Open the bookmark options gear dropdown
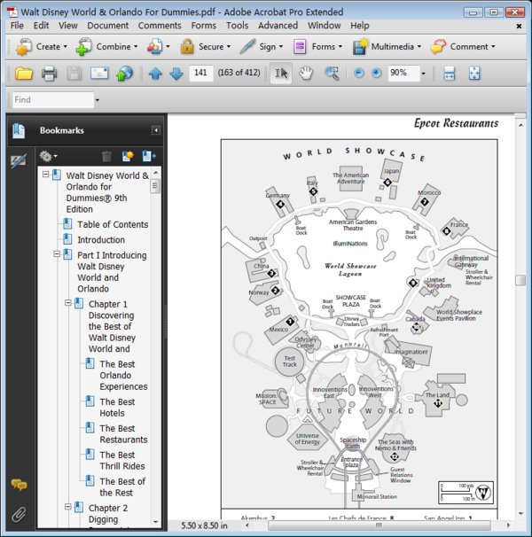The width and height of the screenshot is (532, 537). coord(48,156)
